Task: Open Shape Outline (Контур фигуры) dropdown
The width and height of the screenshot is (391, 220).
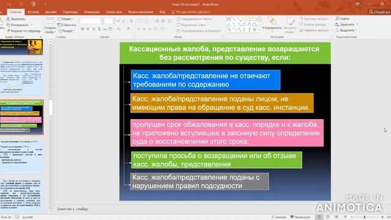Action: coord(313,24)
